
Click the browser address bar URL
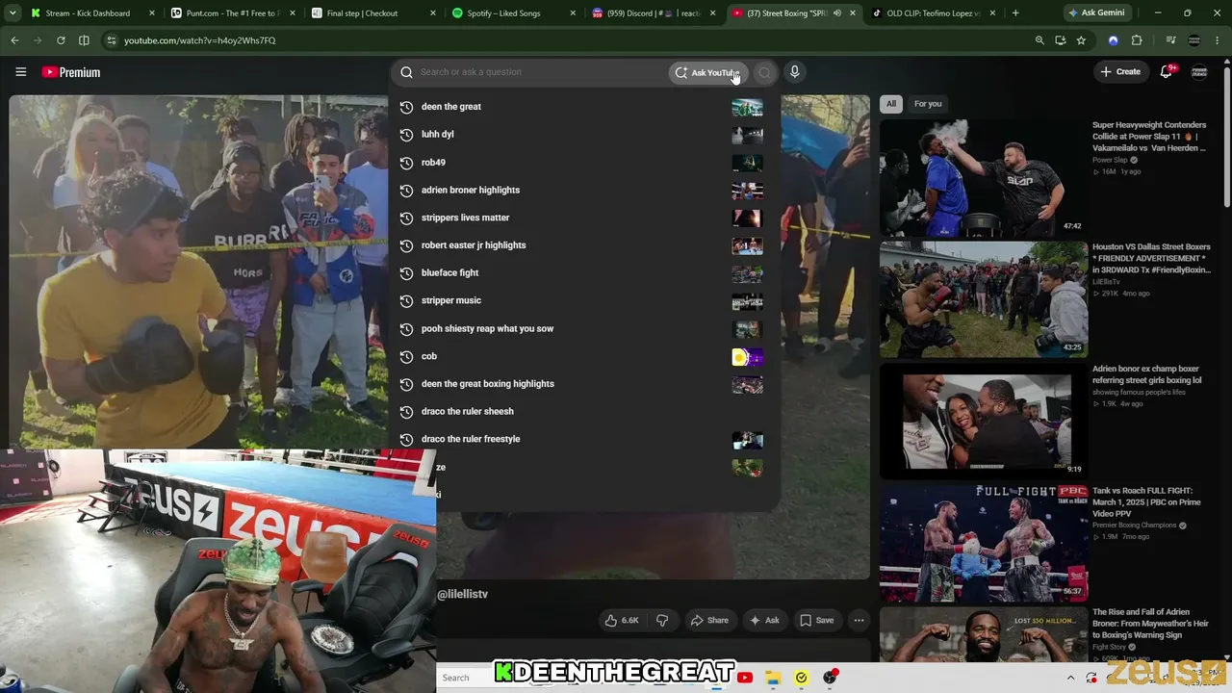click(199, 40)
